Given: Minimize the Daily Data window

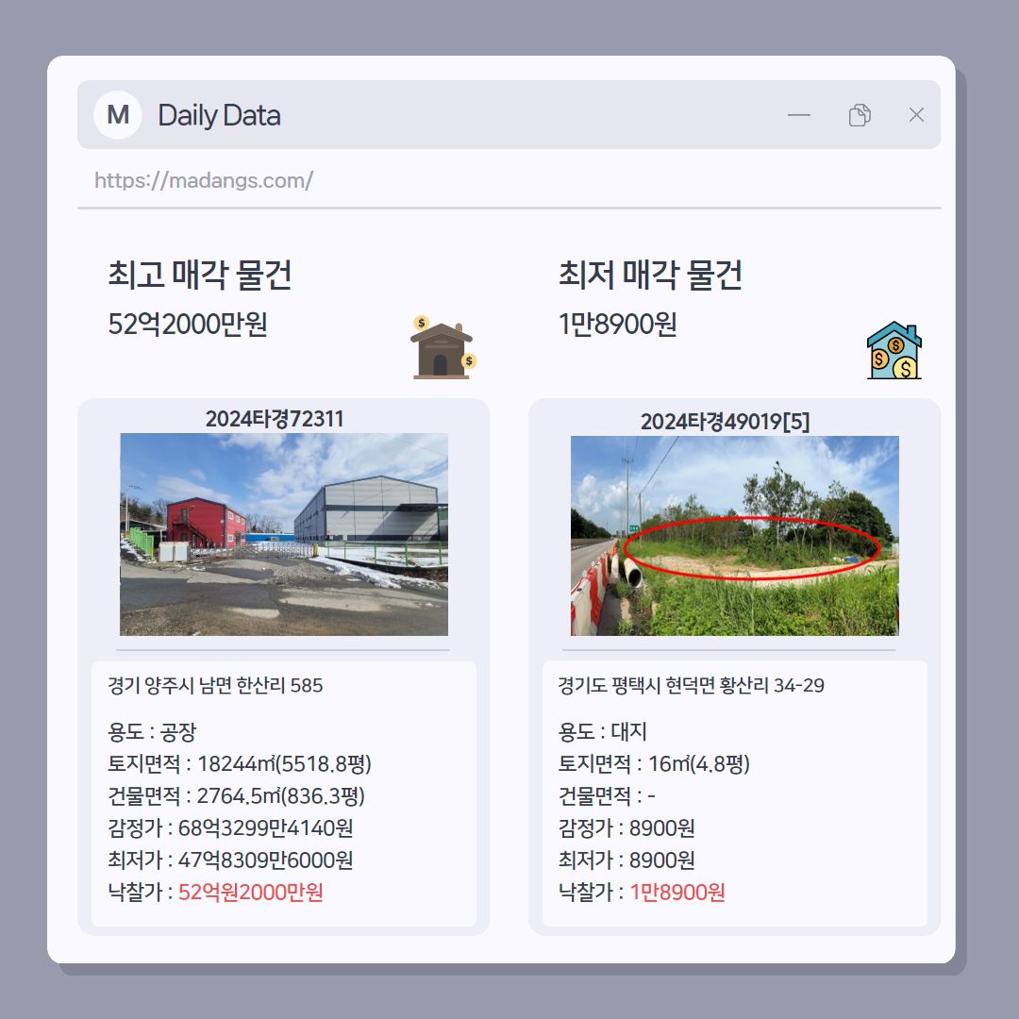Looking at the screenshot, I should tap(799, 115).
